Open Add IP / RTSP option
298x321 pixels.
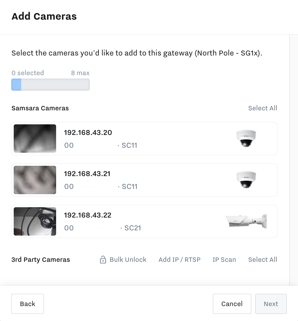tap(180, 259)
